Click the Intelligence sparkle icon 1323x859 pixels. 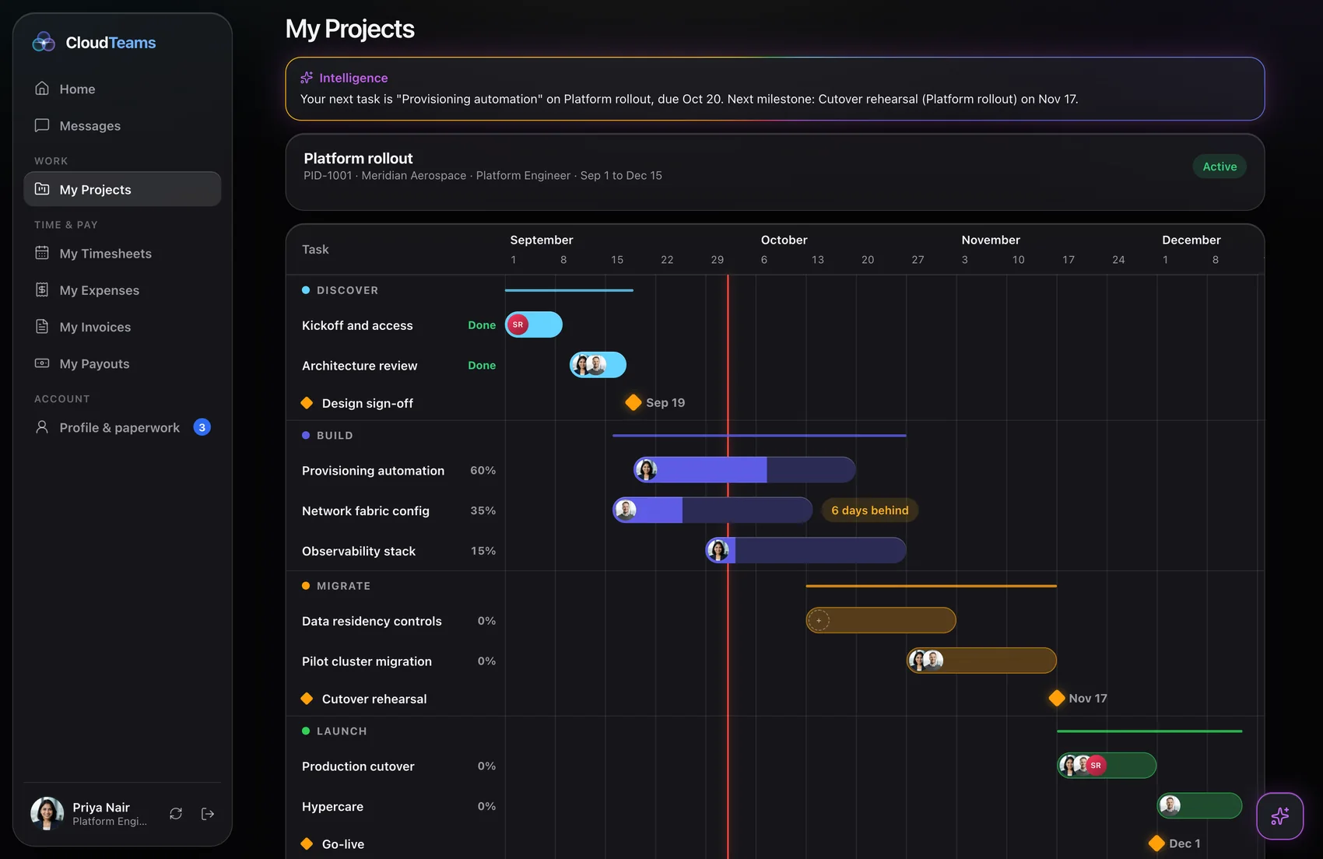[x=307, y=78]
